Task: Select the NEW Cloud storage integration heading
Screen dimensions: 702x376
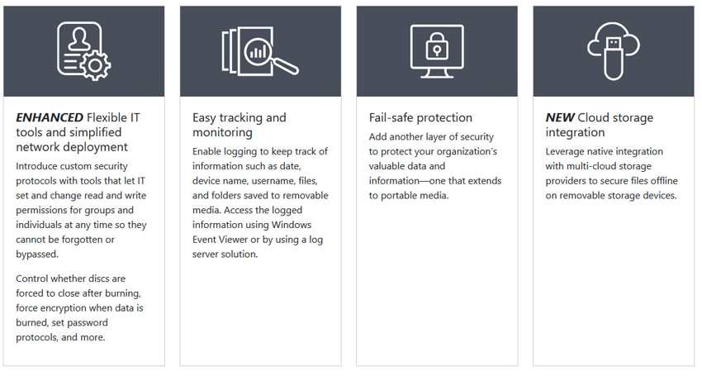Action: (x=599, y=125)
